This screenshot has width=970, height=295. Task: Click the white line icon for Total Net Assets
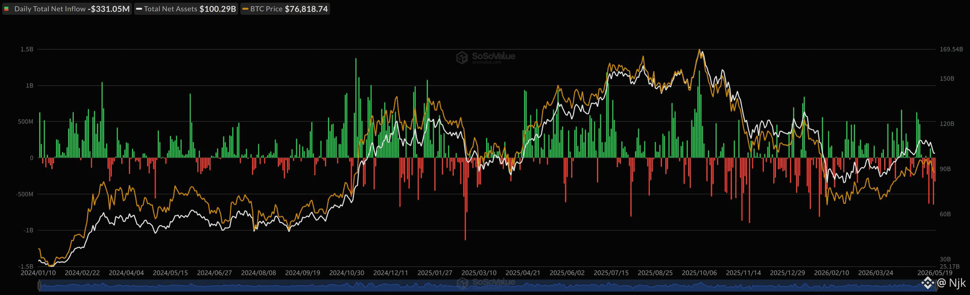pyautogui.click(x=139, y=9)
